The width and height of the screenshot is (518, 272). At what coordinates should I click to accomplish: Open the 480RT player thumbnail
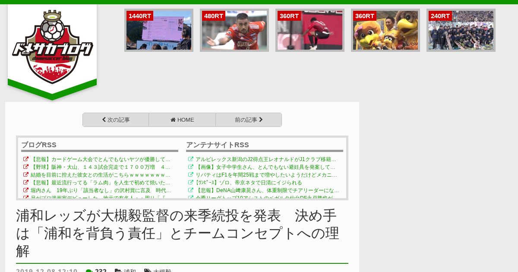tap(234, 30)
